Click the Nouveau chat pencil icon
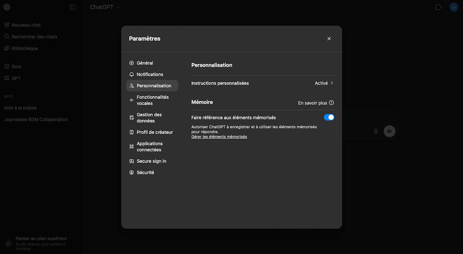The height and width of the screenshot is (254, 463). (7, 25)
